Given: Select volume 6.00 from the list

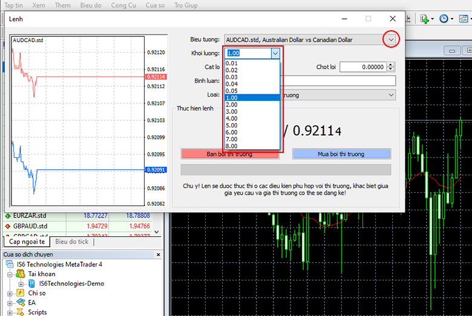Looking at the screenshot, I should click(x=252, y=132).
